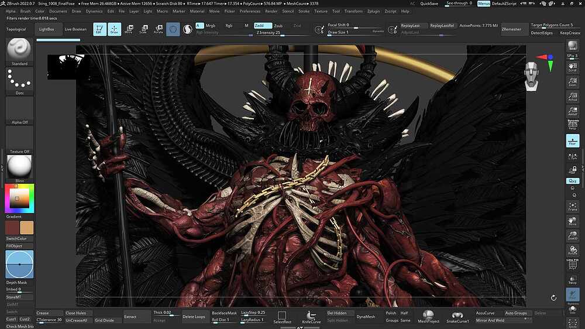Click the right shelf Move icon
This screenshot has height=329, width=585.
pos(572,221)
